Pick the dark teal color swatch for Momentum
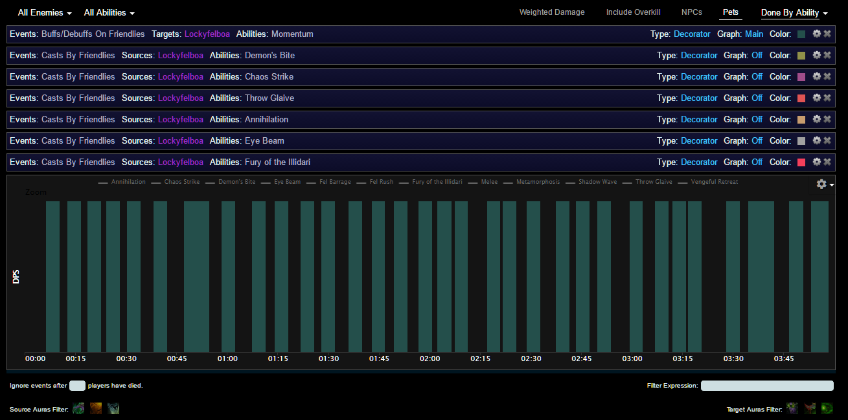This screenshot has width=848, height=420. pos(801,34)
